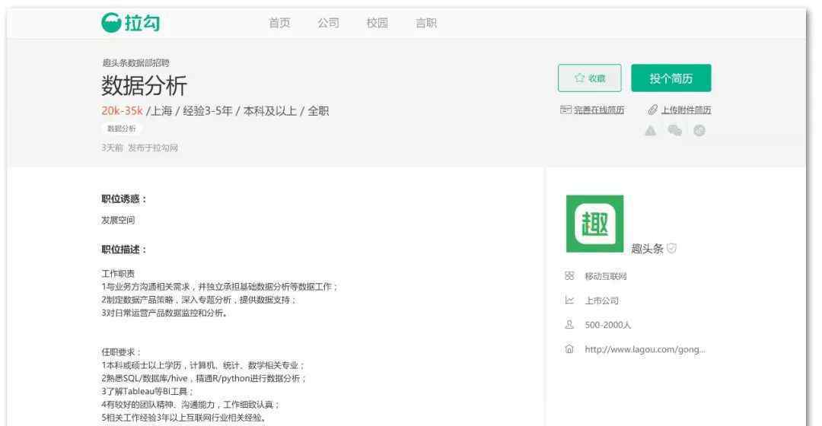
Task: Open 上传附件简历 link
Action: (686, 110)
